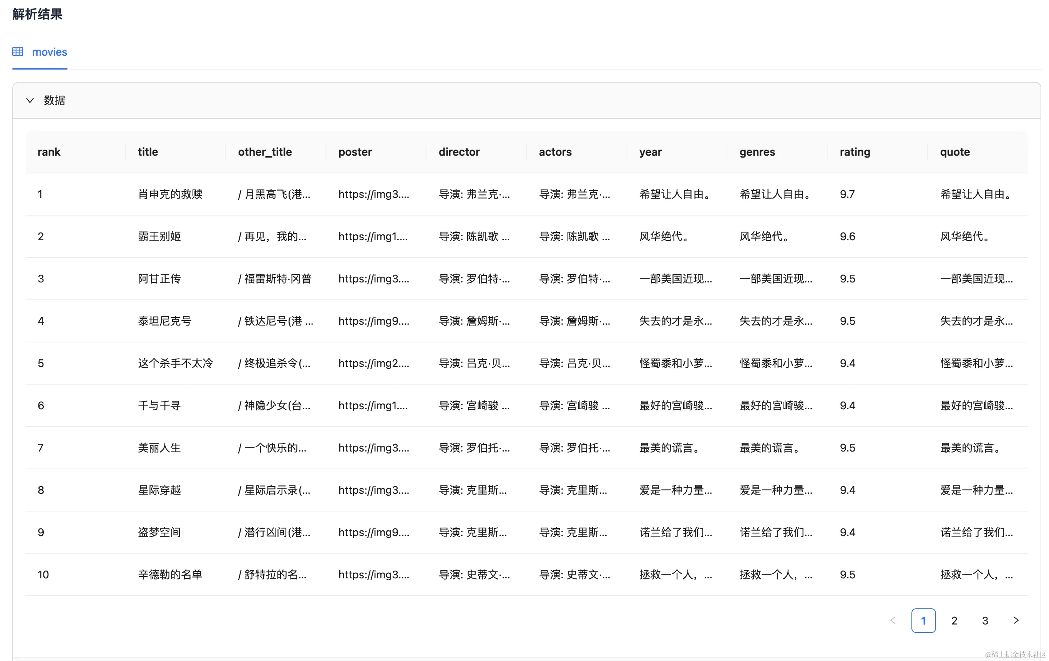Select current page 1 button
Viewport: 1049px width, 661px height.
(923, 621)
